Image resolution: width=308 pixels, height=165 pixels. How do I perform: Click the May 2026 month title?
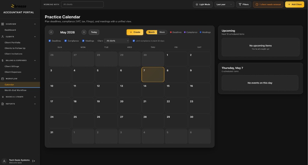point(67,32)
